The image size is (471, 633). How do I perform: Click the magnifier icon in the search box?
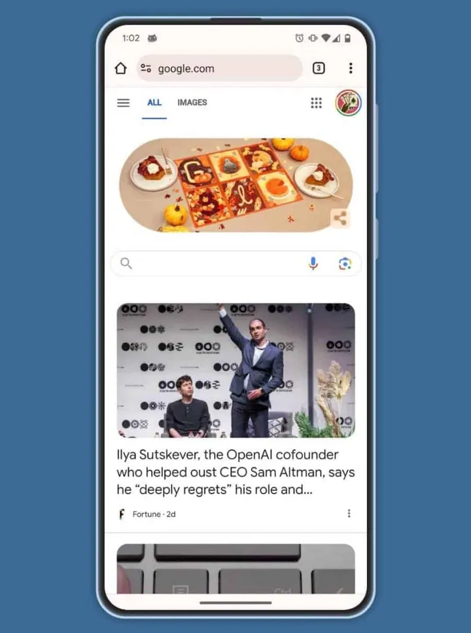[126, 263]
